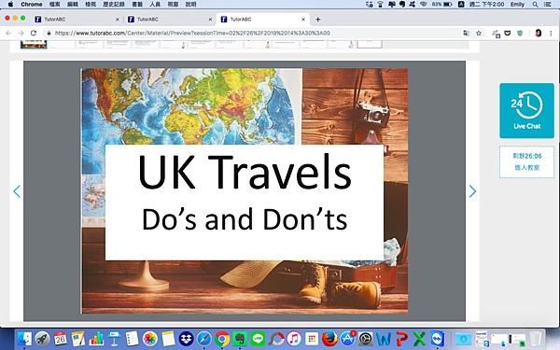
Task: Open Finder from the dock
Action: (x=24, y=339)
